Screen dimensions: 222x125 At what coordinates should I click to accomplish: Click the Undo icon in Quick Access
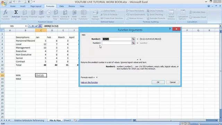point(14,2)
